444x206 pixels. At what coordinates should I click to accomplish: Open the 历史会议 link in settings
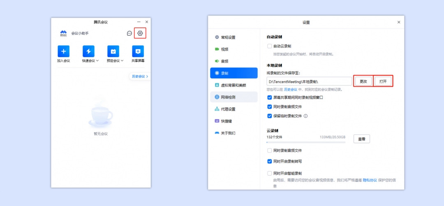(x=291, y=90)
